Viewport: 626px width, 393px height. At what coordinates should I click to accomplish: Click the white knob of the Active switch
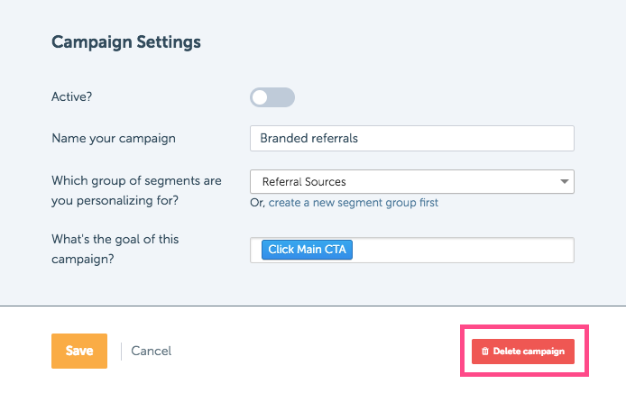260,97
